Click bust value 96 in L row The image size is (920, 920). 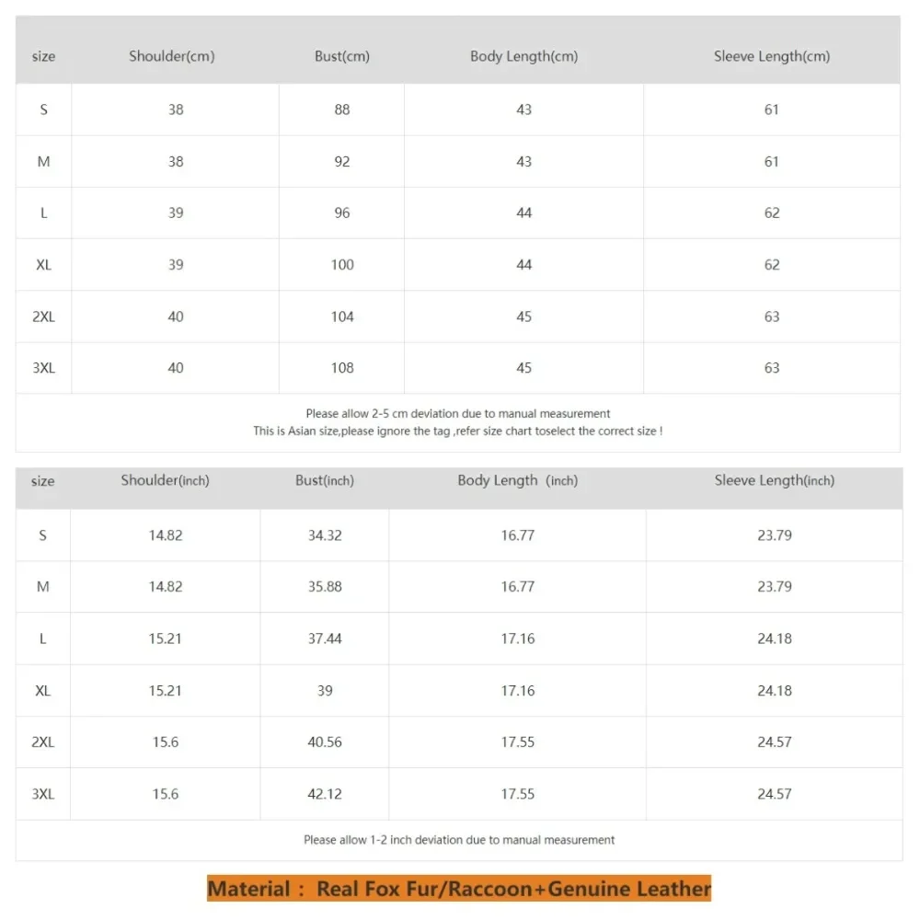342,213
